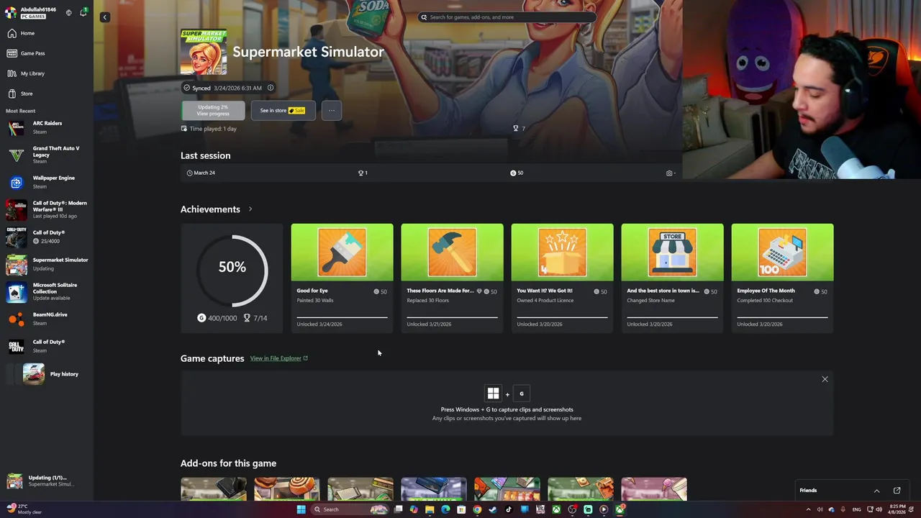Screen dimensions: 921x518
Task: Open Steam from the taskbar
Action: pos(493,509)
